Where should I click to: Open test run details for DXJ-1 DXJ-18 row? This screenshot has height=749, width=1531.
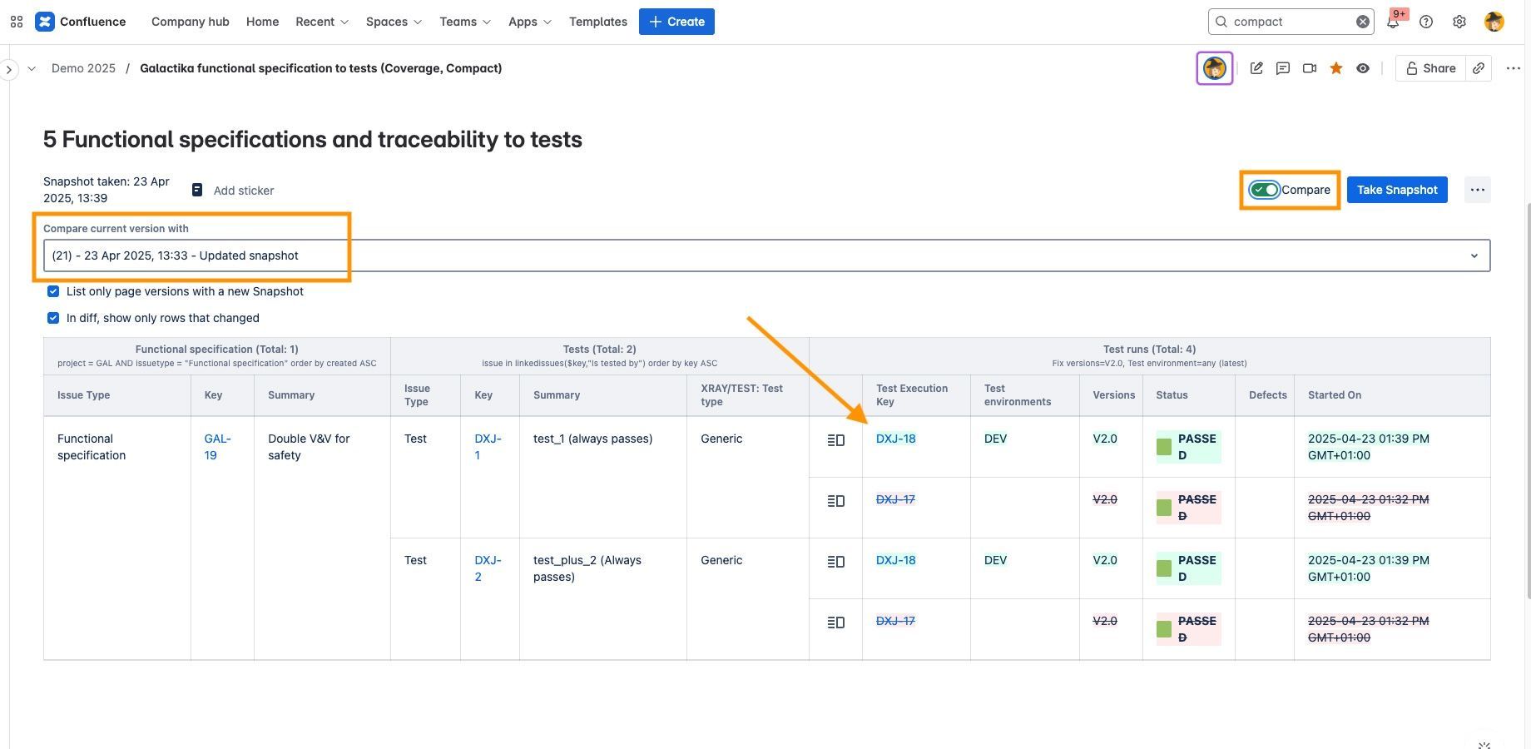(x=836, y=440)
